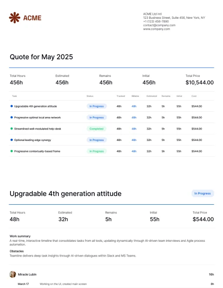This screenshot has height=288, width=223.
Task: Click 55h initial value in Optional leading edge row
Action: [179, 140]
